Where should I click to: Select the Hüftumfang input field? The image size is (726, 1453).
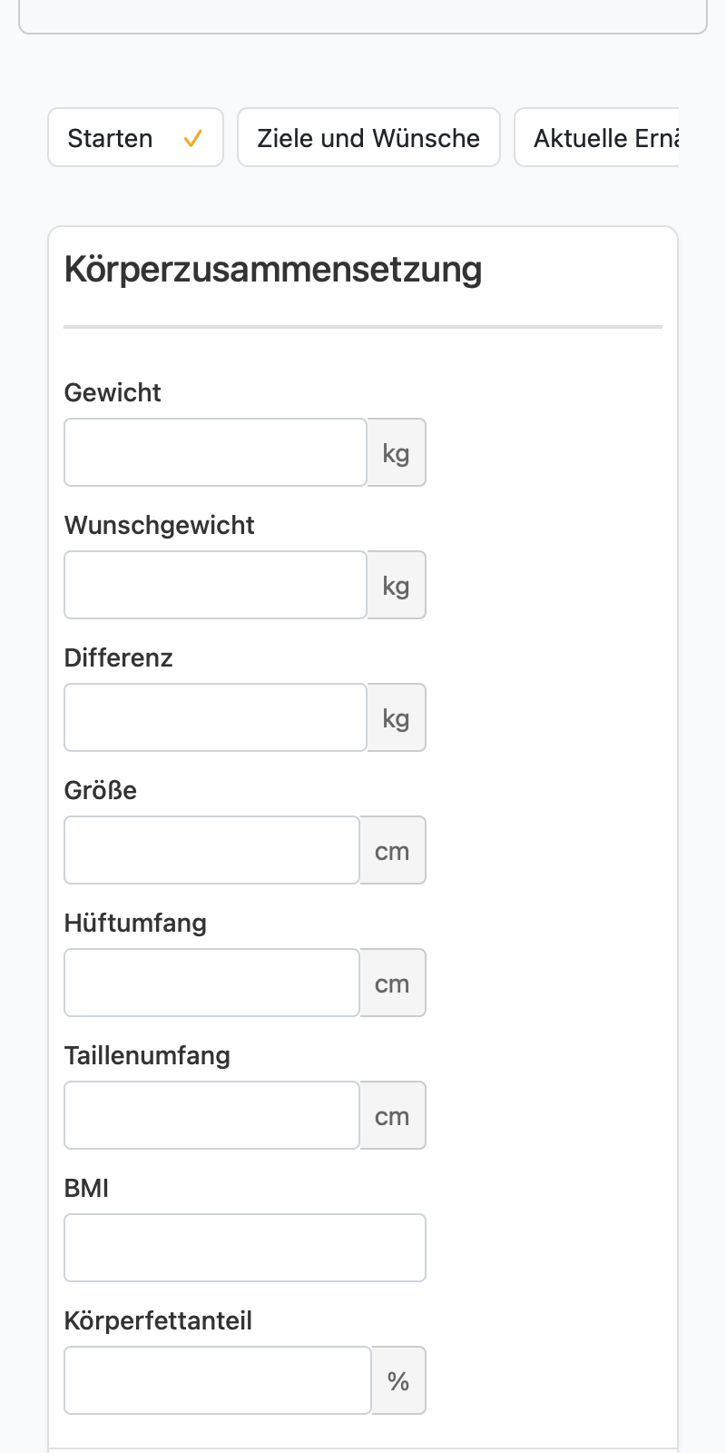click(x=212, y=983)
